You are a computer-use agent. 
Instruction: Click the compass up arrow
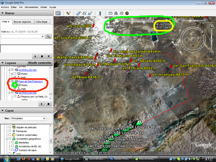tap(193, 33)
